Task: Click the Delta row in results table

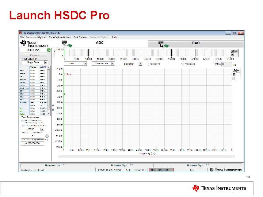Action: tap(33, 114)
